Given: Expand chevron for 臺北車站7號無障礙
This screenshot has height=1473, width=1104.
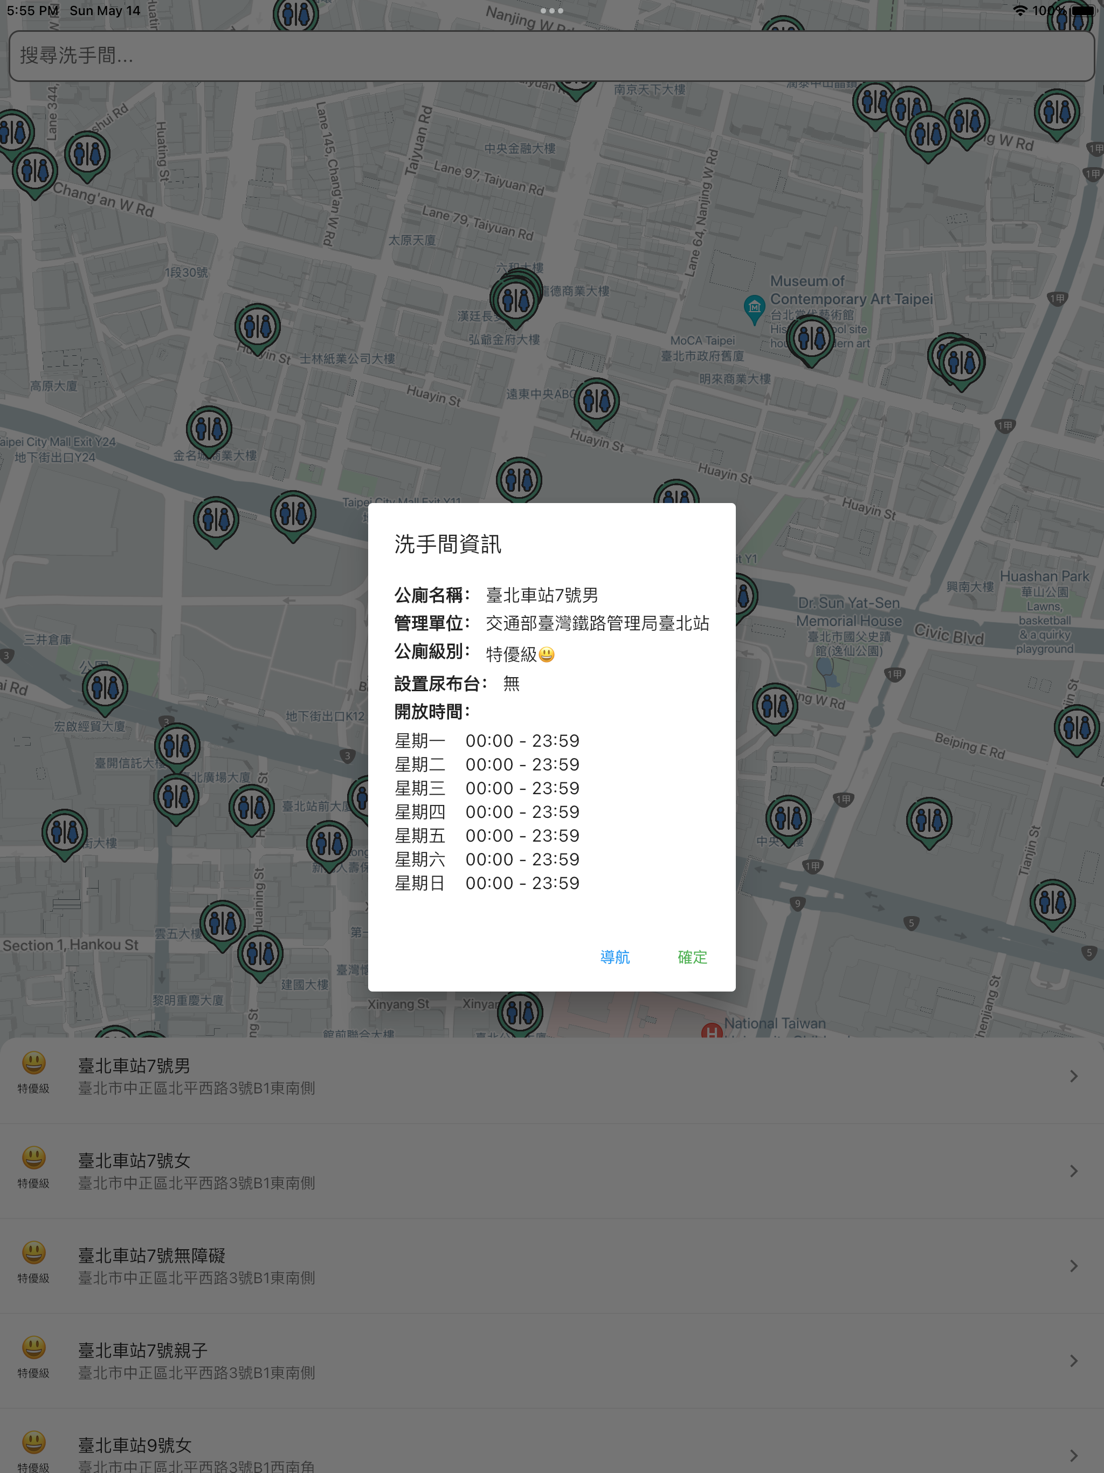Looking at the screenshot, I should pyautogui.click(x=1073, y=1266).
